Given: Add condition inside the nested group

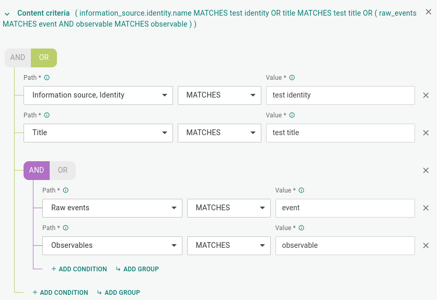Looking at the screenshot, I should (79, 269).
